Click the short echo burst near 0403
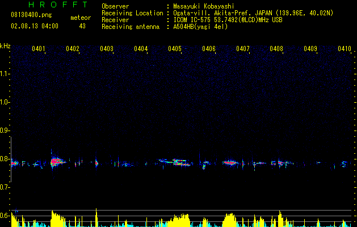Image resolution: width=357 pixels, height=227 pixels. click(x=96, y=163)
